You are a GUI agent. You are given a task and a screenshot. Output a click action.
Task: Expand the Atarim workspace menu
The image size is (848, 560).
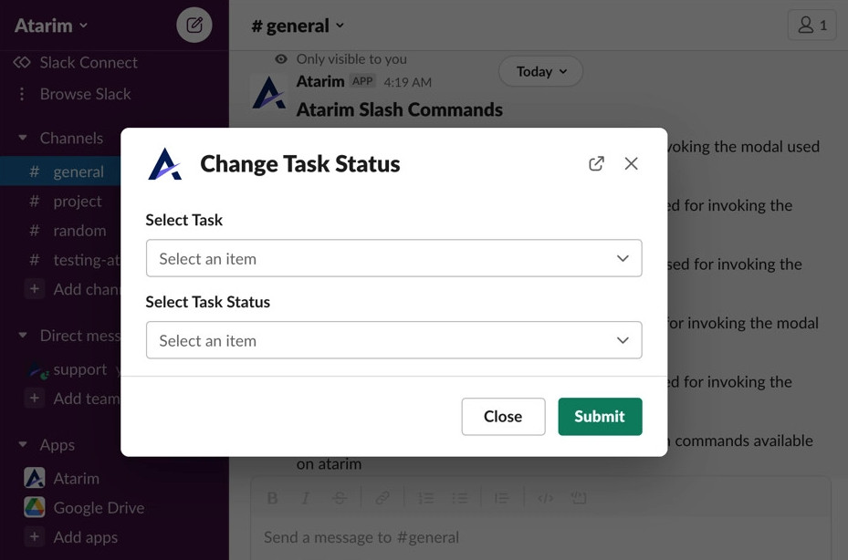51,26
